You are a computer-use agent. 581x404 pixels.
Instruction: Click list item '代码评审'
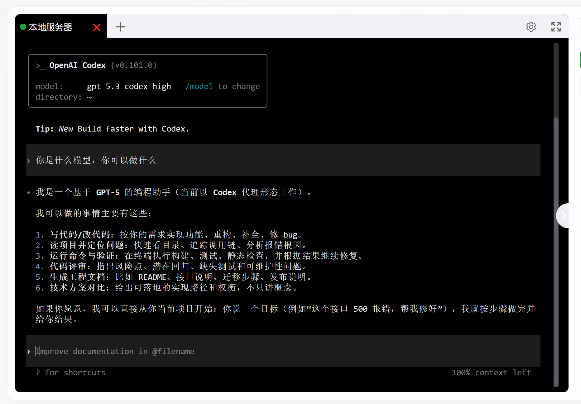pos(171,266)
